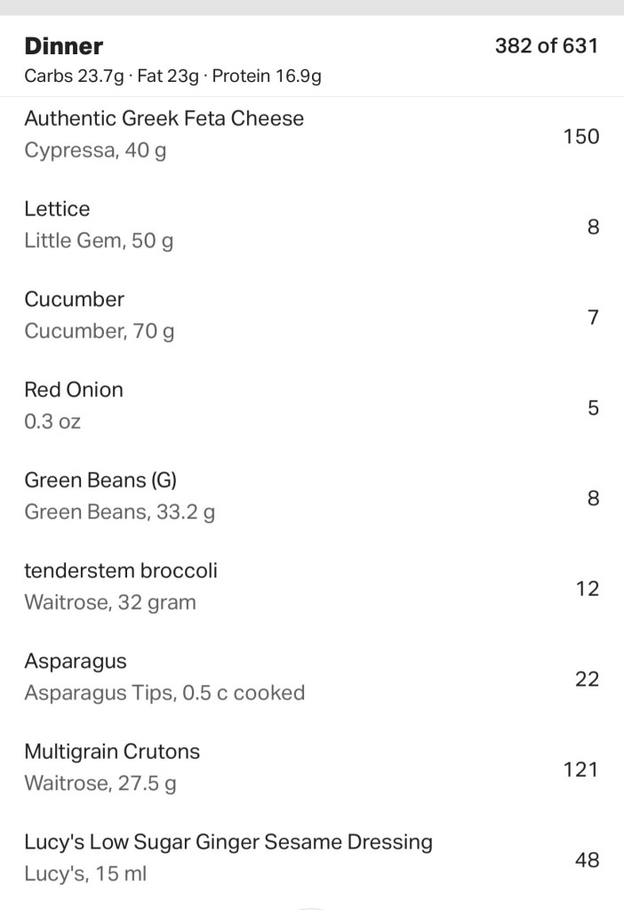The height and width of the screenshot is (910, 624).
Task: Open the Lettice food entry
Action: point(57,209)
